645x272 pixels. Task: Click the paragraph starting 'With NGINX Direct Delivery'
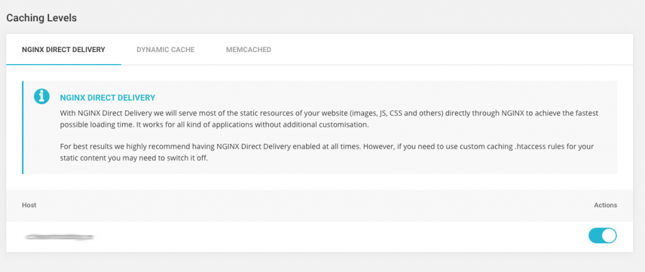click(x=329, y=119)
